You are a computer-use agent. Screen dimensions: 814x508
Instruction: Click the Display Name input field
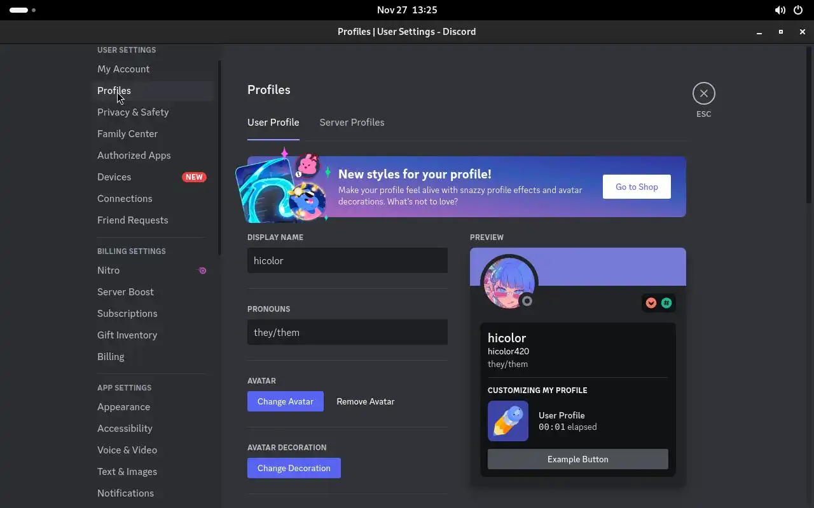[x=347, y=260]
